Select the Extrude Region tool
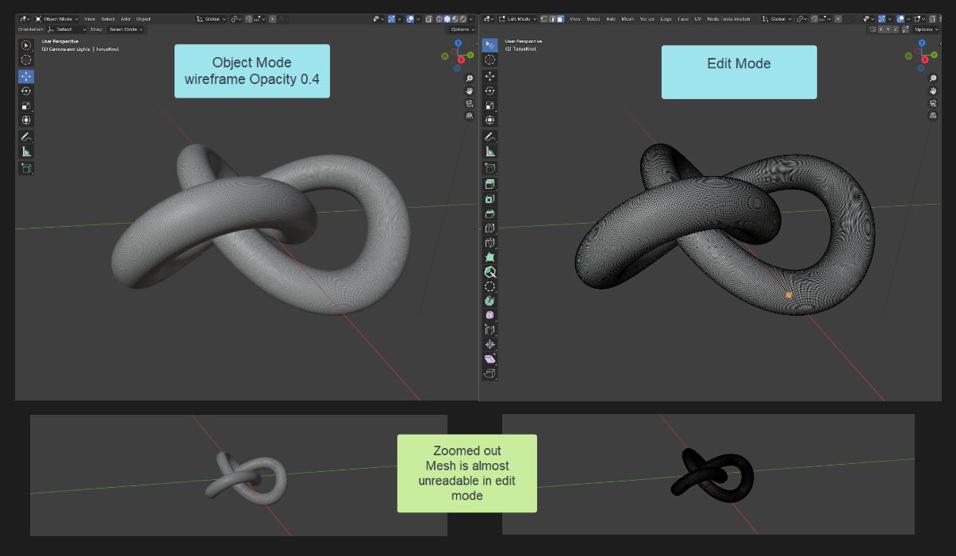Viewport: 956px width, 556px height. click(x=490, y=184)
